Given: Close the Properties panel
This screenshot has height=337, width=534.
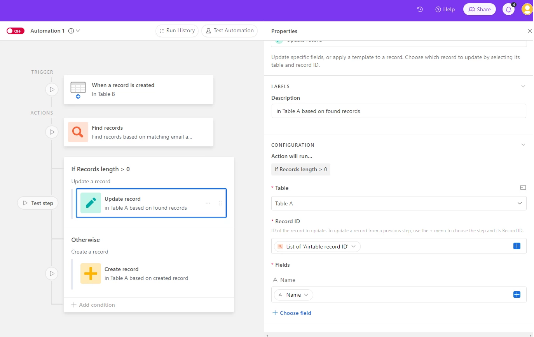Looking at the screenshot, I should [530, 31].
